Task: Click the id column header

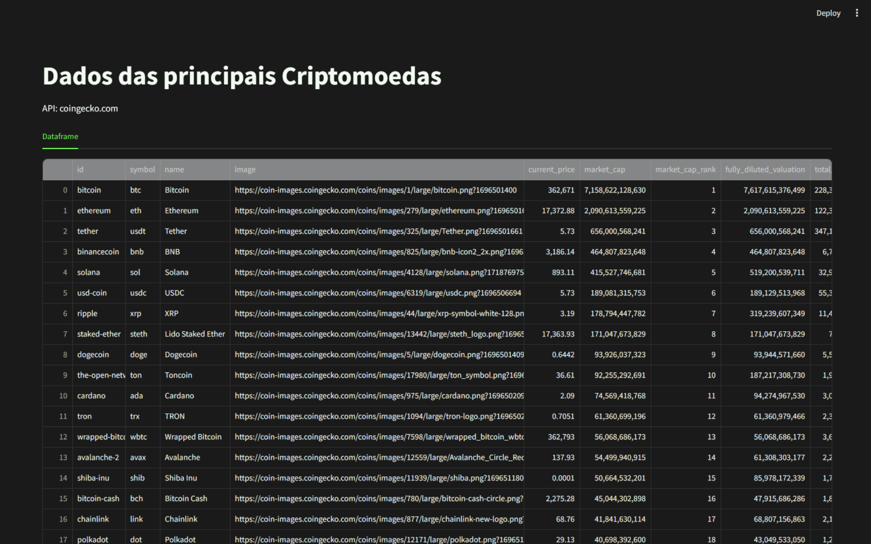Action: pos(80,169)
